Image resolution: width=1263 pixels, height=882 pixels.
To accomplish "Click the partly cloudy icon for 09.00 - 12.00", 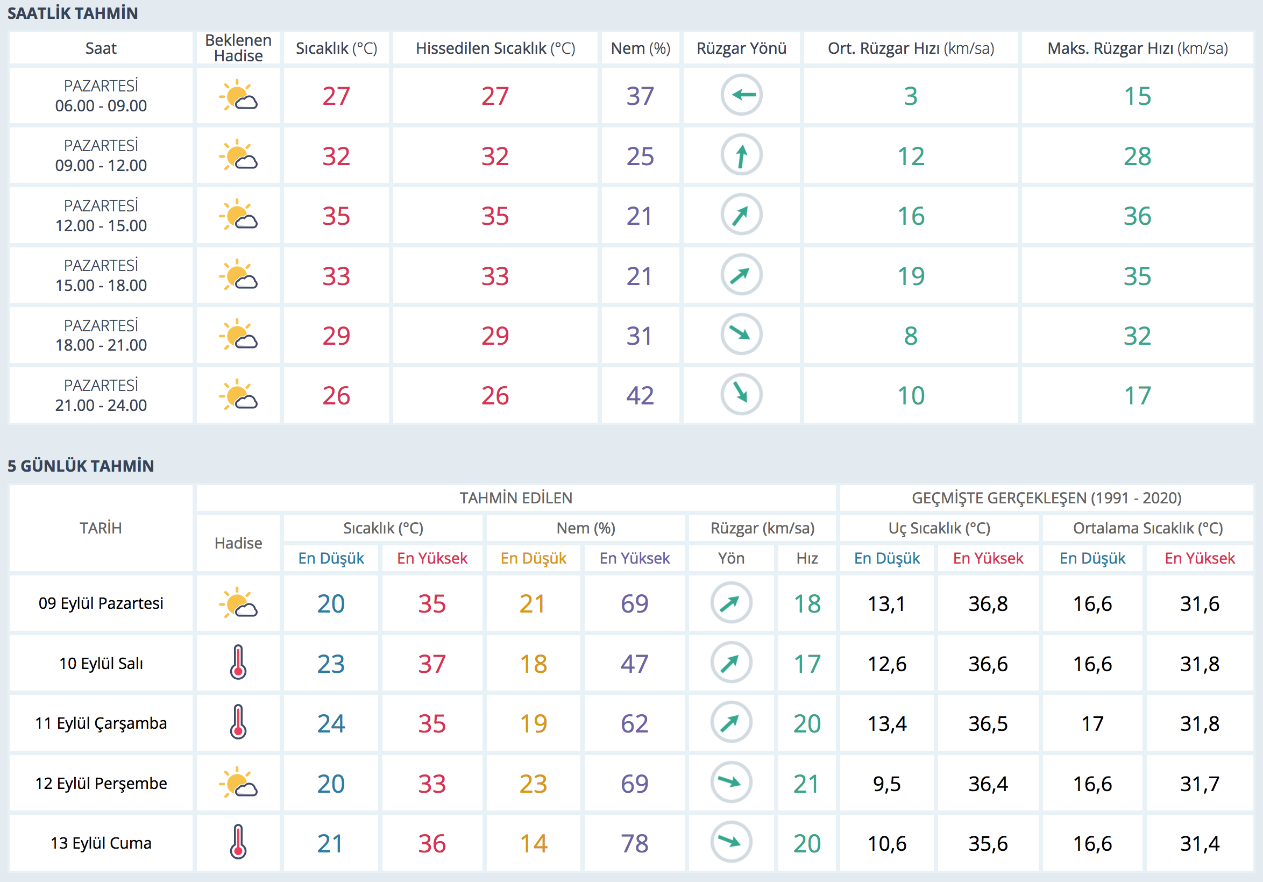I will click(238, 155).
